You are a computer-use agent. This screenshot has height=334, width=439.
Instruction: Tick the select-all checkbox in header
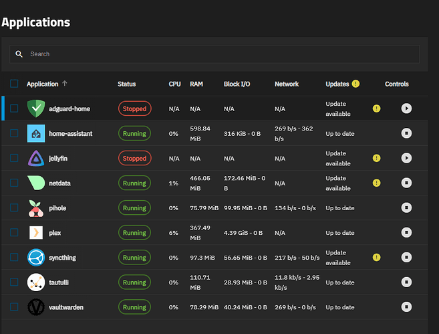coord(14,84)
